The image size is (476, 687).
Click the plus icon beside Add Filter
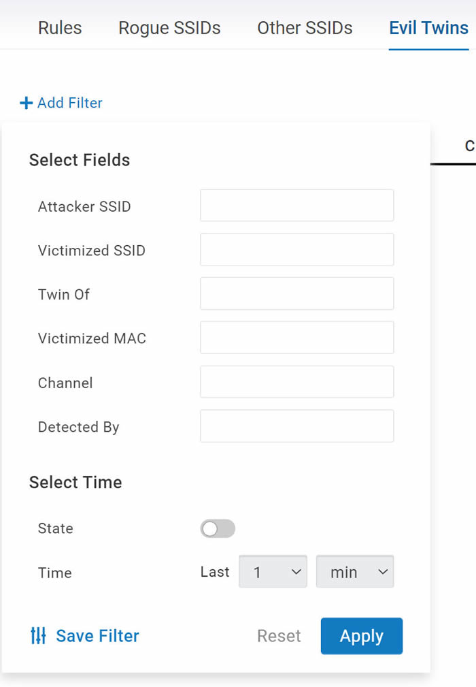[27, 103]
